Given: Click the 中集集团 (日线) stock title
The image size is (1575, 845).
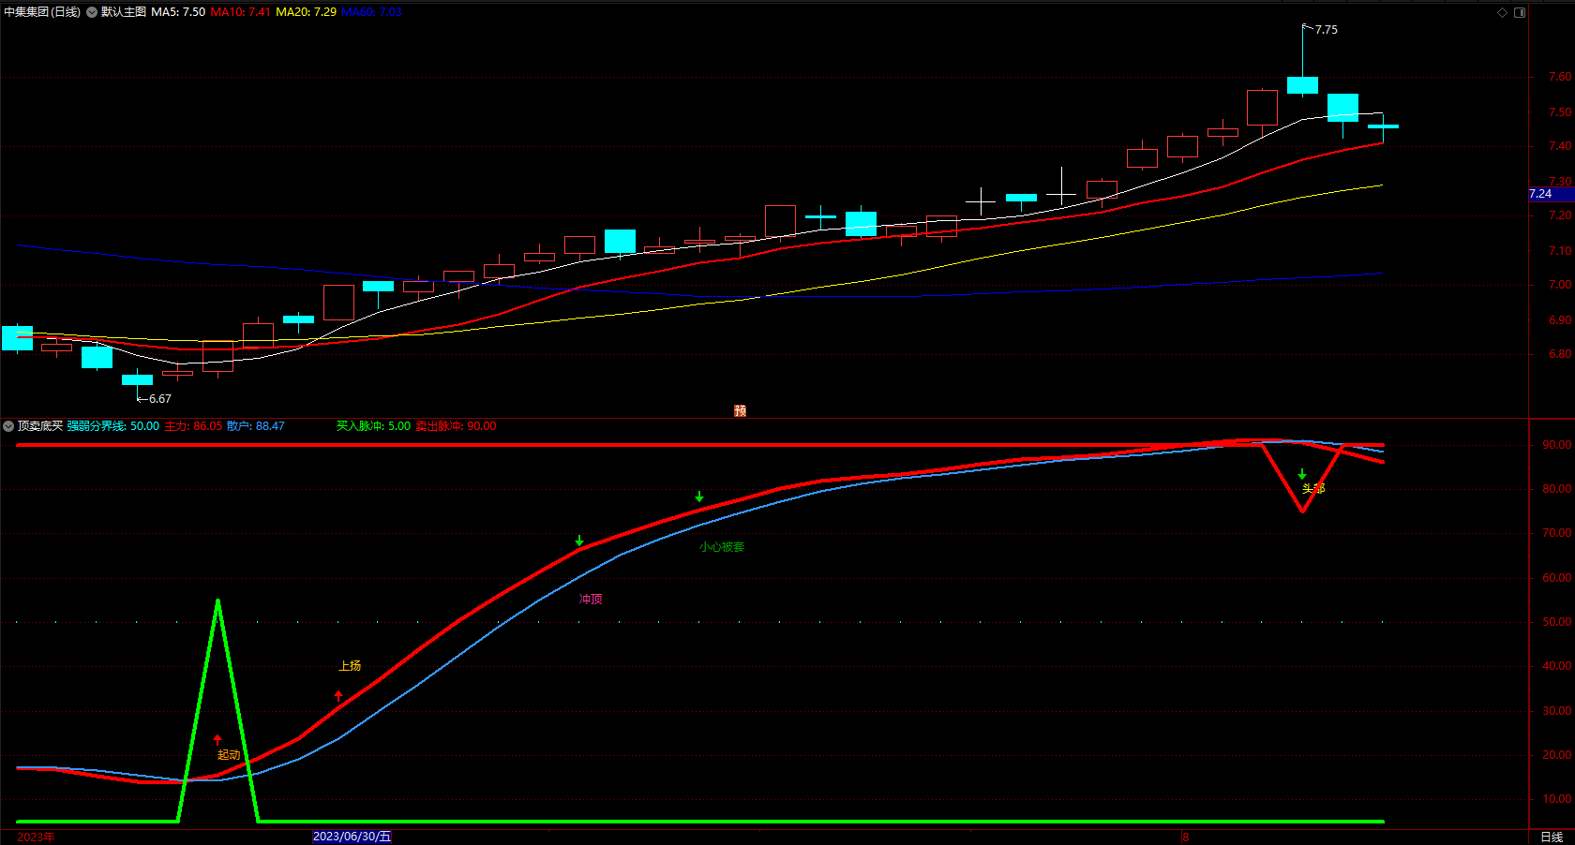Looking at the screenshot, I should 42,12.
